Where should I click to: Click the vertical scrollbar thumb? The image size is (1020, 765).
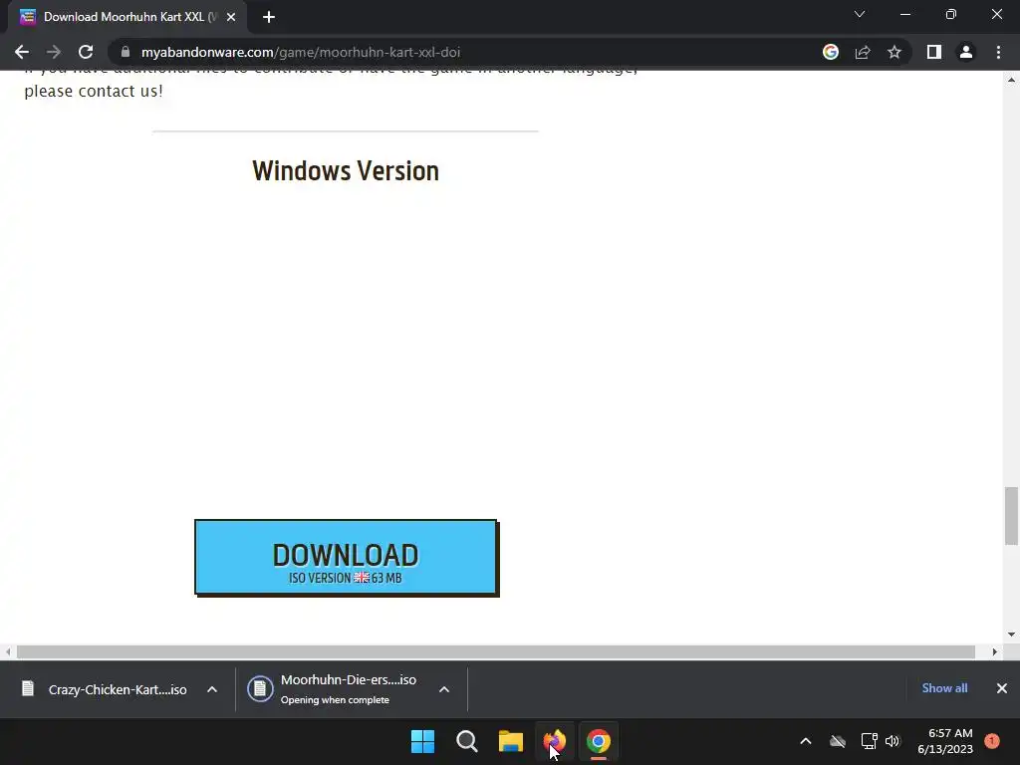coord(1011,515)
